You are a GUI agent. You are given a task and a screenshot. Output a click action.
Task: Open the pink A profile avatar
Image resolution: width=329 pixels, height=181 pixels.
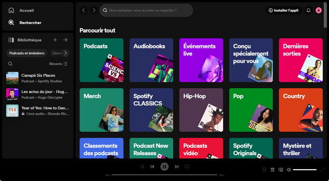(319, 10)
